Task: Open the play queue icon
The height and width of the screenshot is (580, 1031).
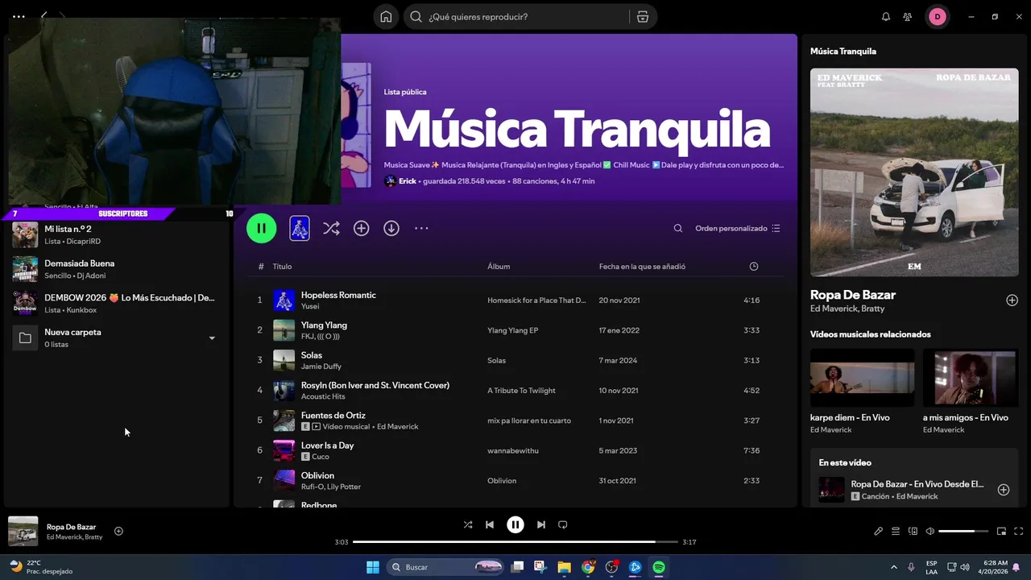Action: point(896,531)
